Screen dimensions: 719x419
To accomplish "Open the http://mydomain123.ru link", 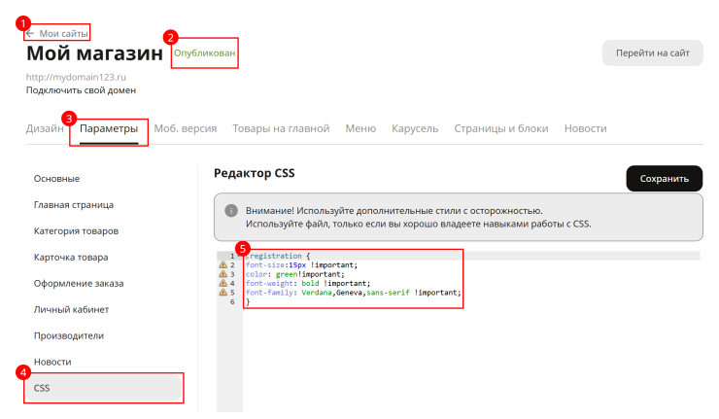I will (x=76, y=77).
